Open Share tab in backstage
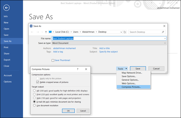The height and width of the screenshot is (118, 181). pyautogui.click(x=12, y=54)
